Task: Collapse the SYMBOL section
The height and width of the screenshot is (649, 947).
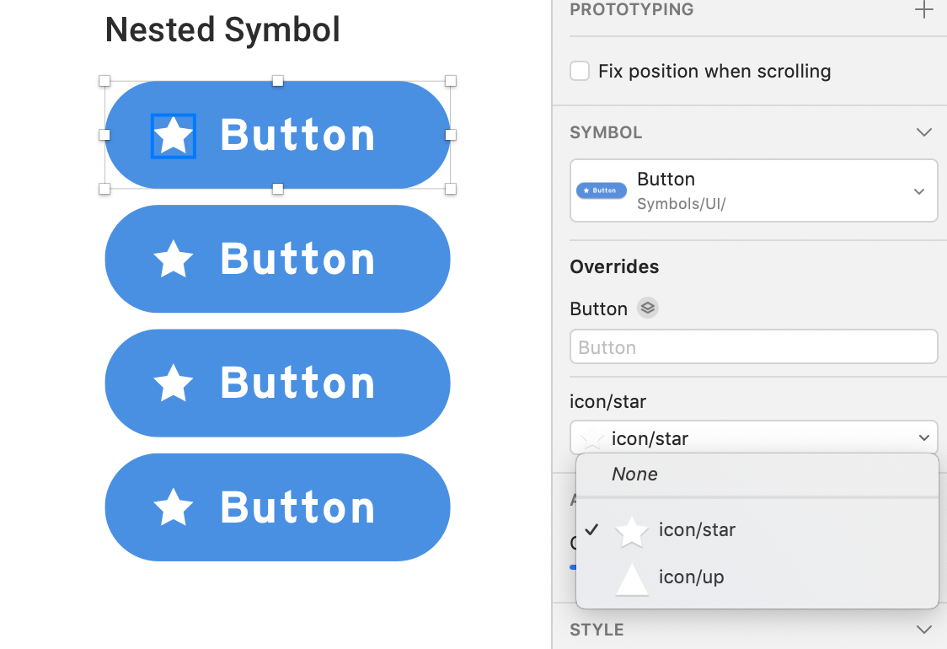Action: coord(924,132)
